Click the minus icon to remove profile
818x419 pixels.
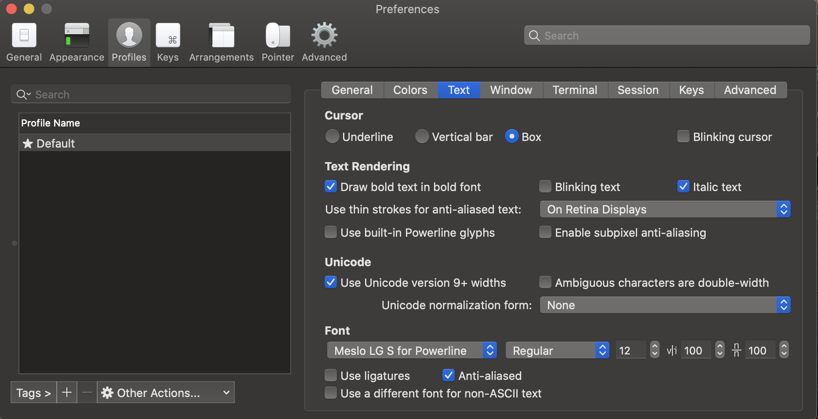(x=87, y=392)
